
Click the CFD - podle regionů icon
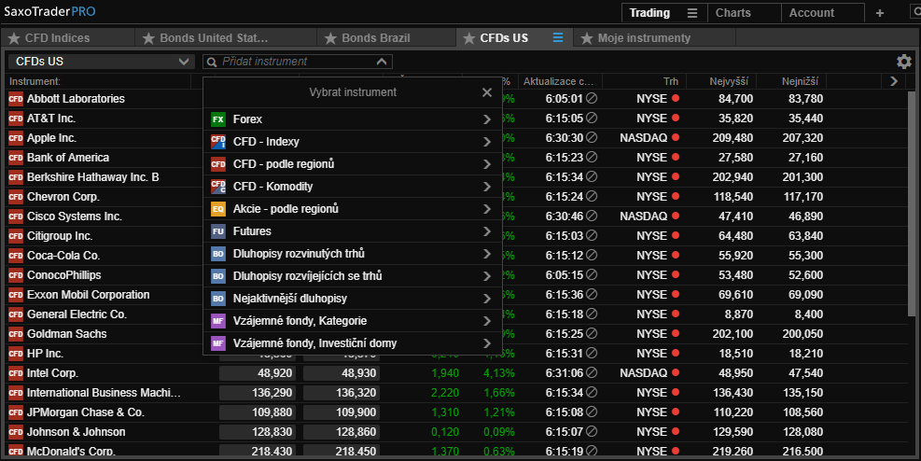[x=218, y=164]
